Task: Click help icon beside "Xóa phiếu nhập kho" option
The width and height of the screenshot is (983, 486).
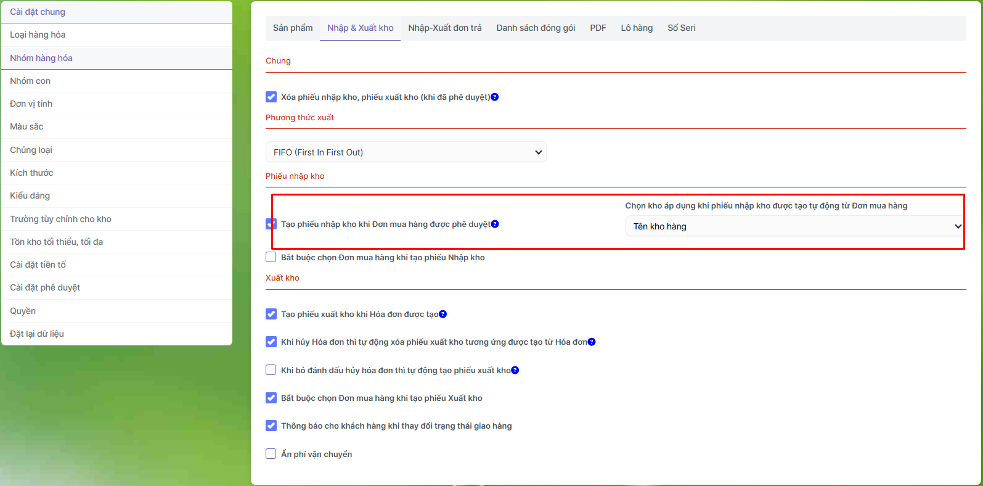Action: coord(494,97)
